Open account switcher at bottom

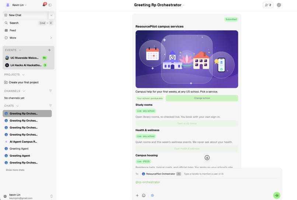point(51,196)
